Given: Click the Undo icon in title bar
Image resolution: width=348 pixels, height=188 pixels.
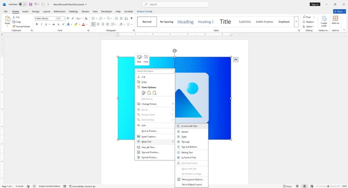Looking at the screenshot, I should (36, 4).
